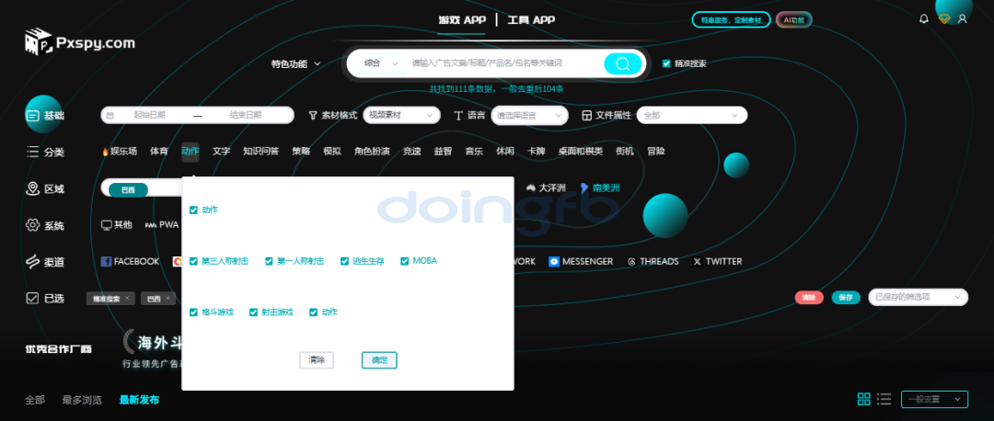Toggle the 精准搜索 checkbox

[666, 63]
